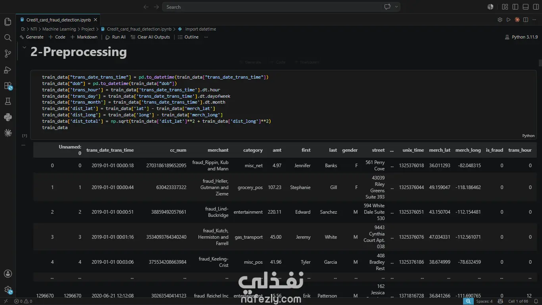Image resolution: width=542 pixels, height=305 pixels.
Task: Click the orange starburst icon in editor toolbar
Action: pos(517,20)
